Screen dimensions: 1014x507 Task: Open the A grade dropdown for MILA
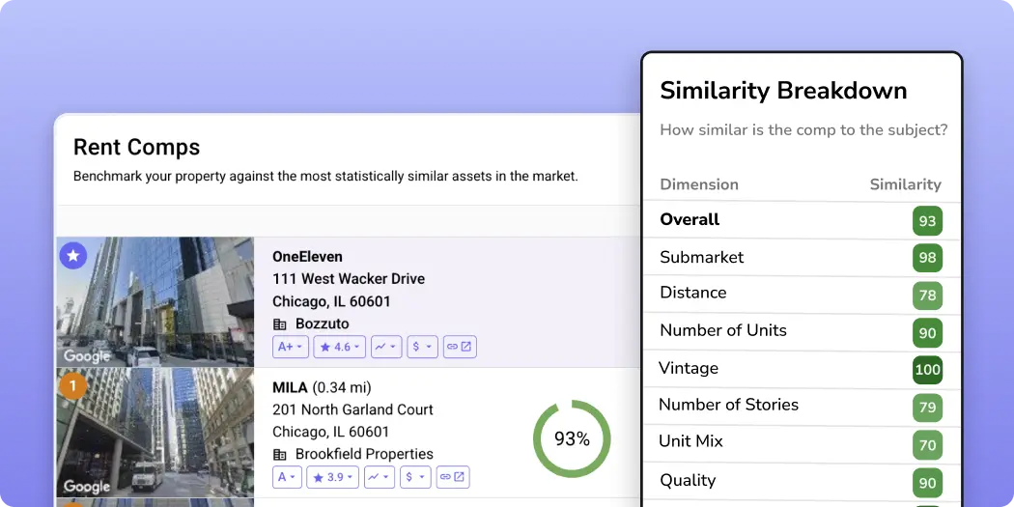287,477
